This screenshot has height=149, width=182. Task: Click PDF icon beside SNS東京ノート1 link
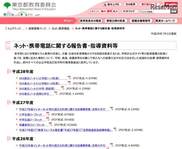coord(69,78)
